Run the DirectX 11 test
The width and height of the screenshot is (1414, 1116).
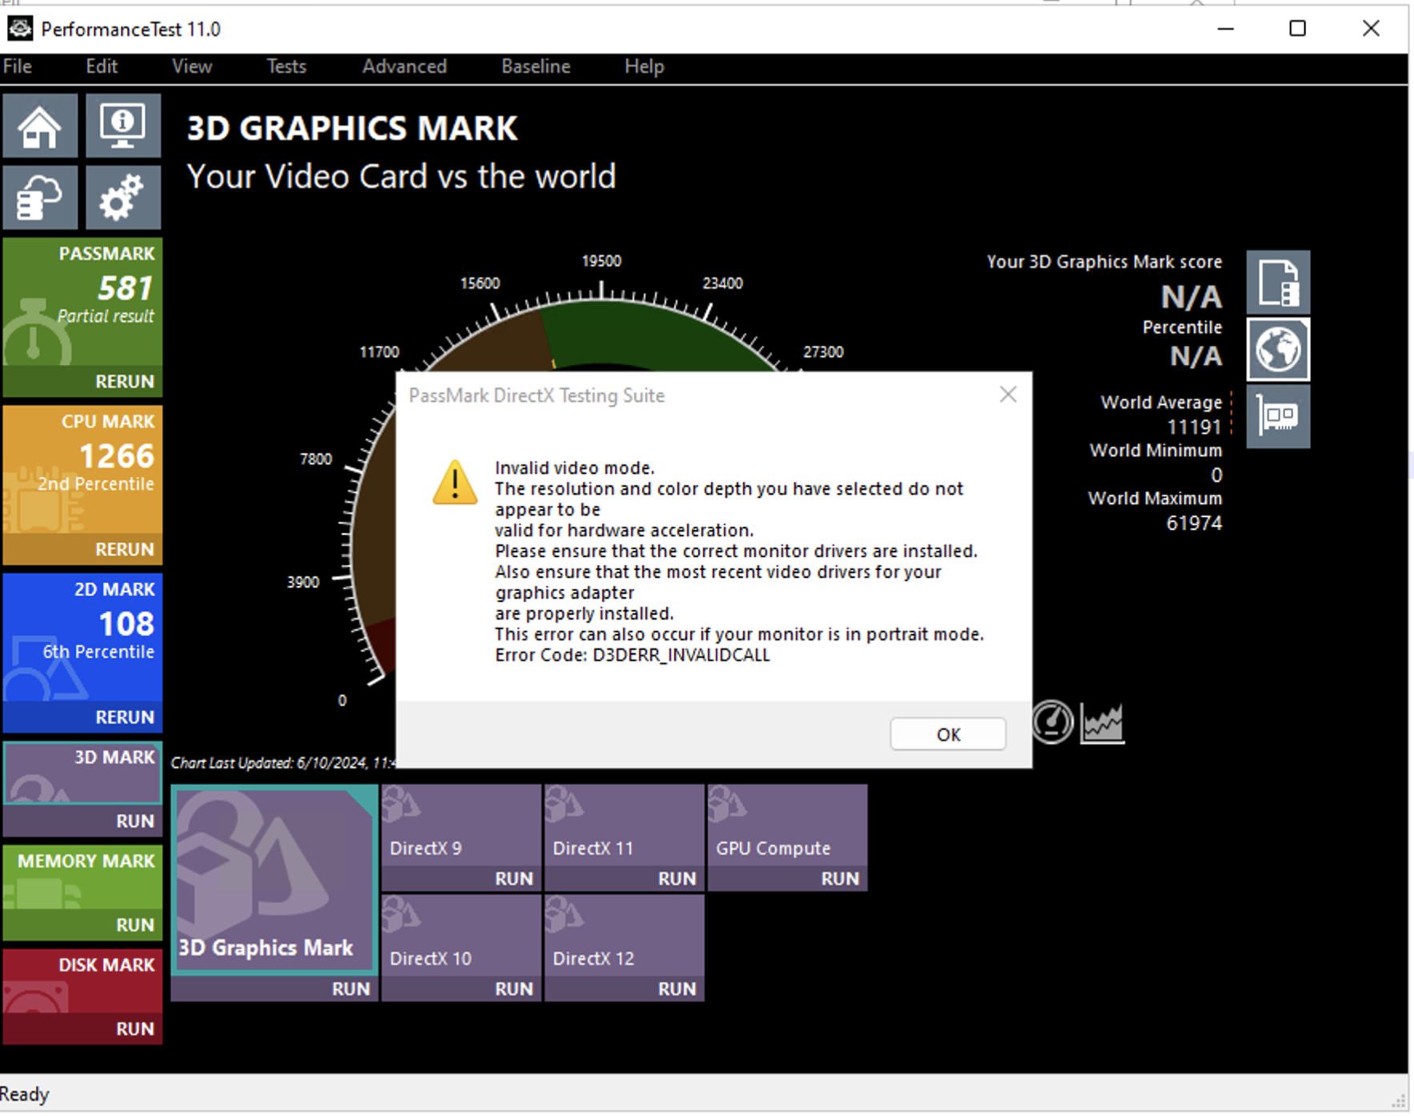pos(625,879)
